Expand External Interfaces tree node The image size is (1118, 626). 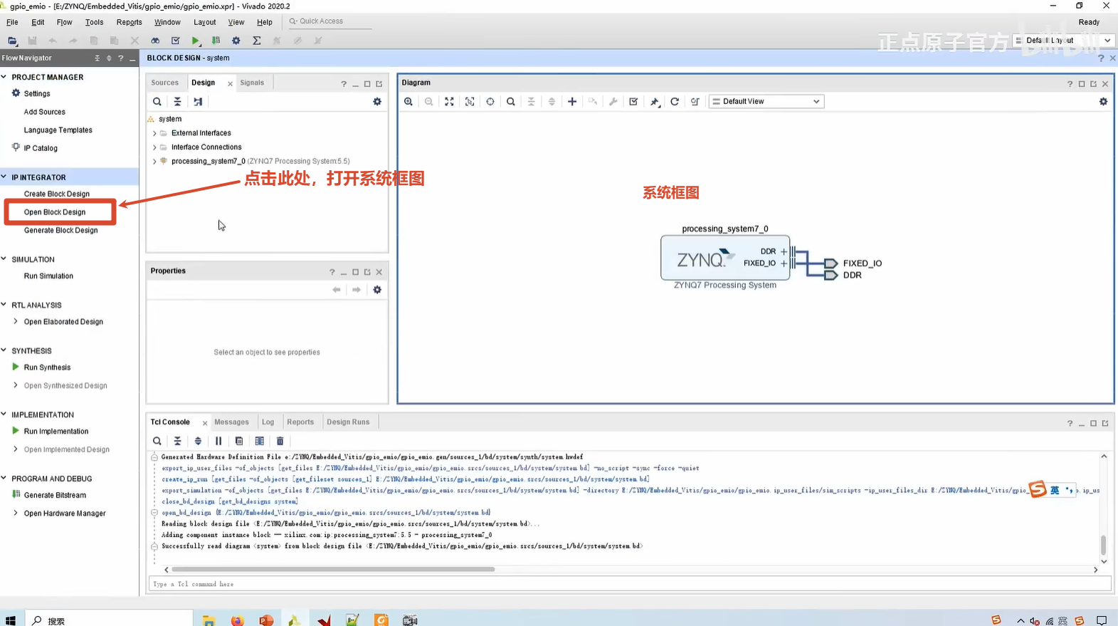pos(154,133)
